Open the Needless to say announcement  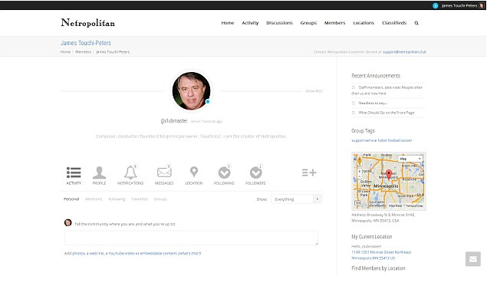[x=373, y=103]
